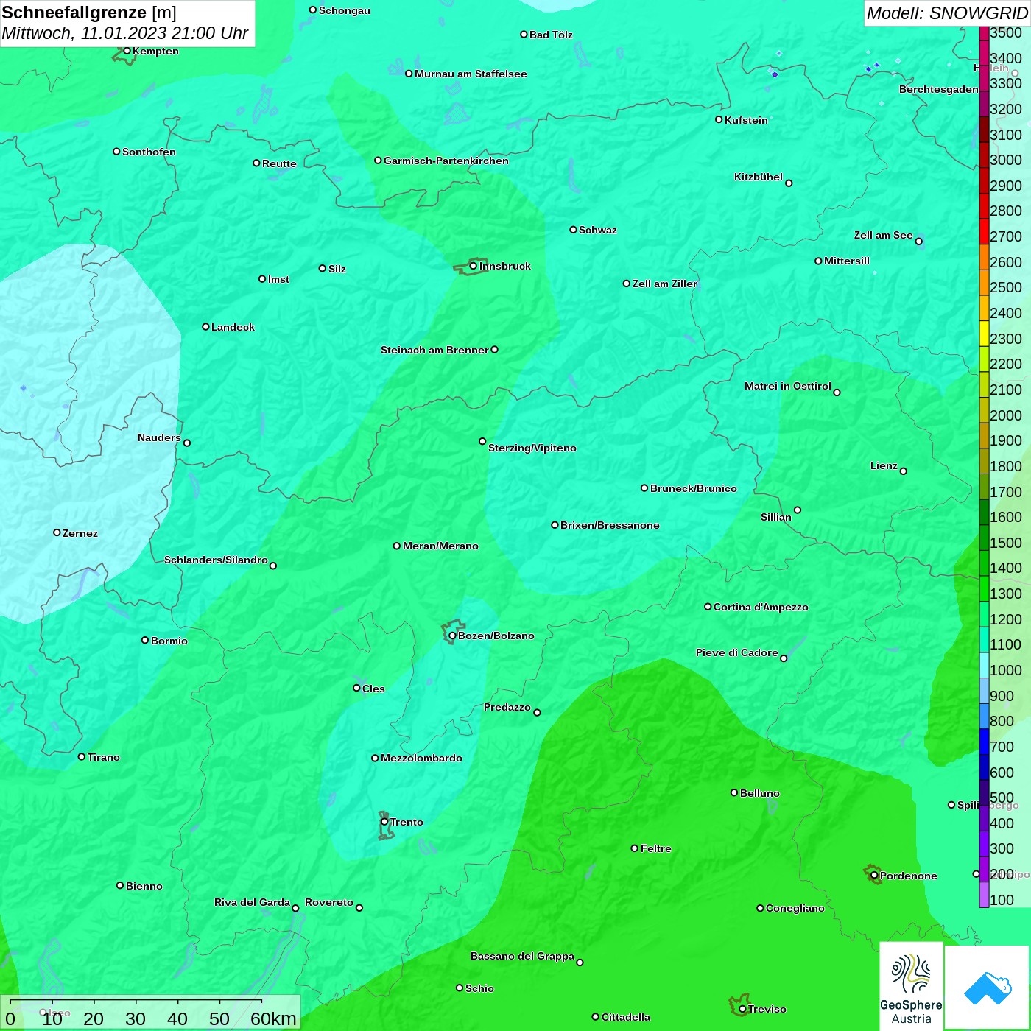The width and height of the screenshot is (1031, 1031).
Task: Select the violet legend swatch beside 100
Action: click(984, 895)
